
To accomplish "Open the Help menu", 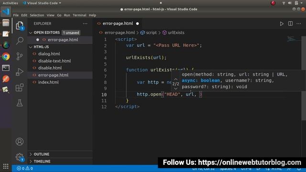I will pos(92,15).
